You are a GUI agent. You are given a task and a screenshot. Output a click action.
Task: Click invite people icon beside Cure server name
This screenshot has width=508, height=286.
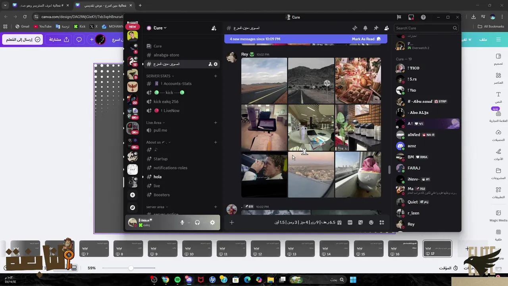coord(214,28)
